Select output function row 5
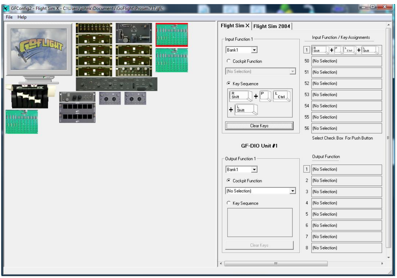 347,214
